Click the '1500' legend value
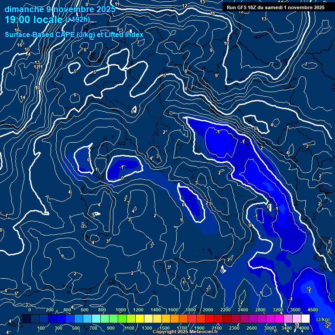The height and width of the screenshot is (335, 335). (164, 328)
